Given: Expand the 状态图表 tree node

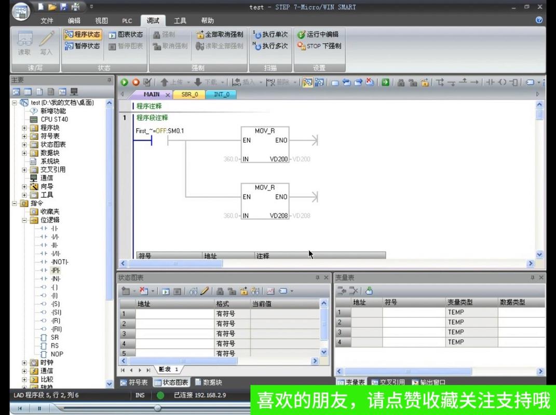Looking at the screenshot, I should coord(24,145).
